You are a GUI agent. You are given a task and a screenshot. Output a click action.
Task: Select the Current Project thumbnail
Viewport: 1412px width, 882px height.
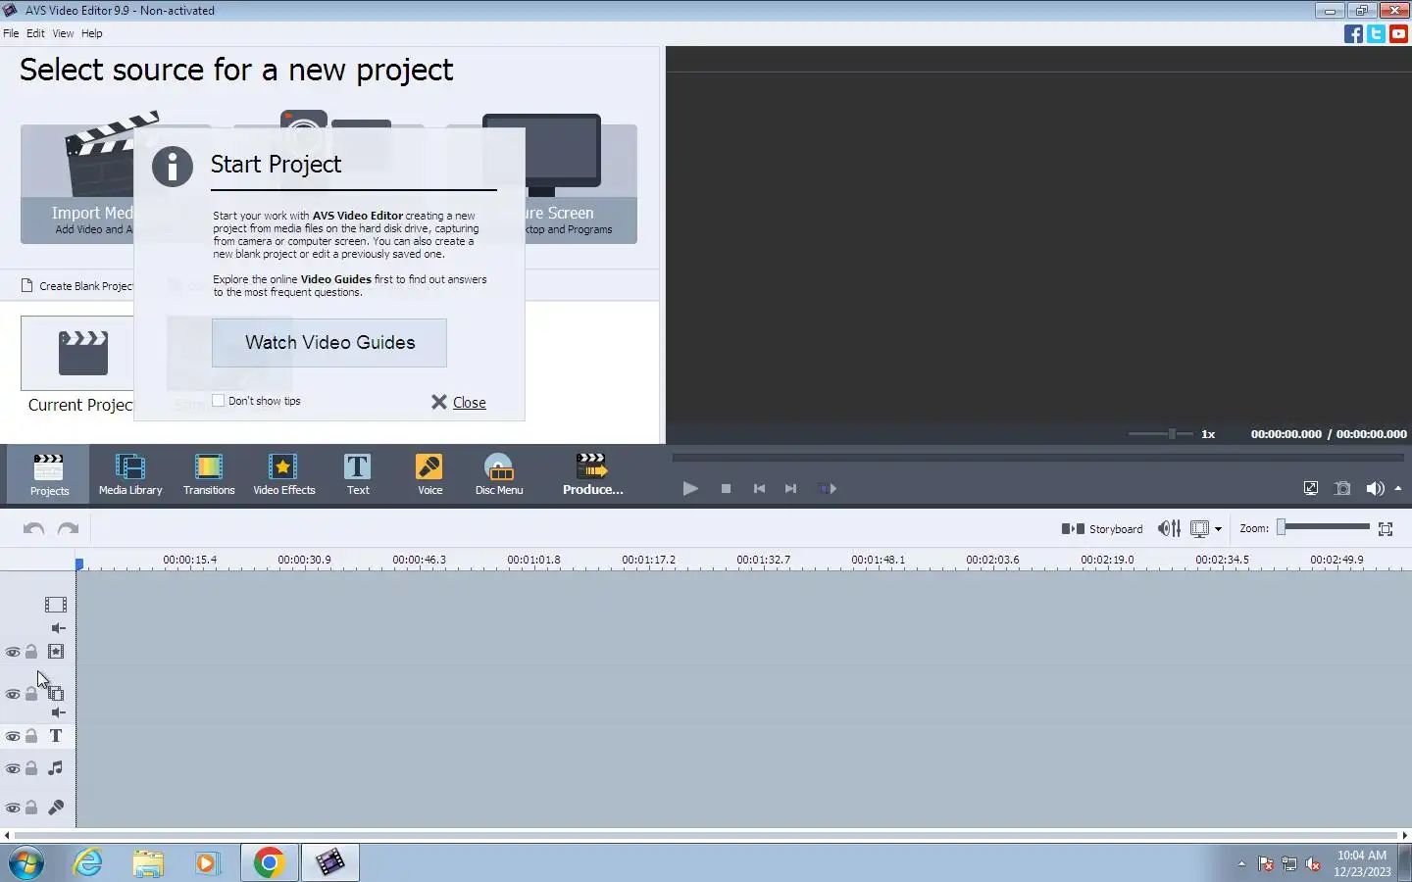pyautogui.click(x=77, y=353)
